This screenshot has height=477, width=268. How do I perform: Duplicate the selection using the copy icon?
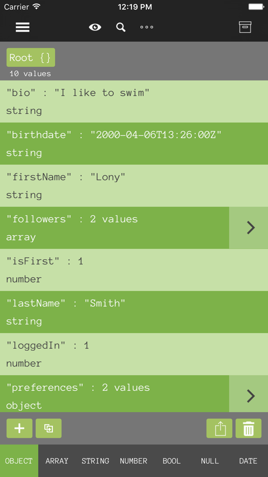pos(48,428)
